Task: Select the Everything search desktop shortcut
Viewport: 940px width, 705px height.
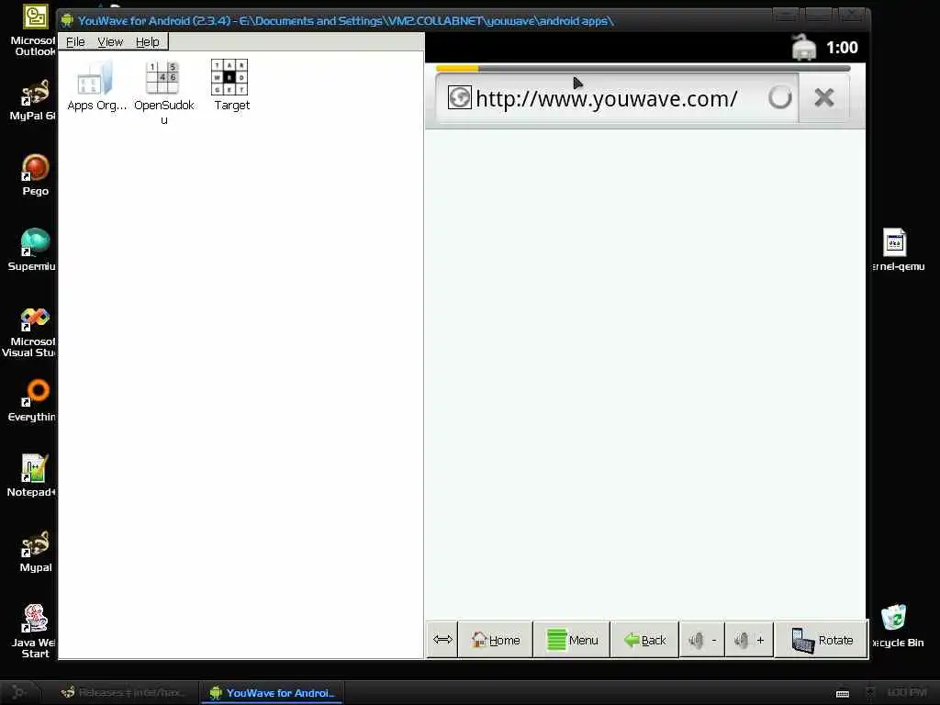Action: tap(32, 400)
